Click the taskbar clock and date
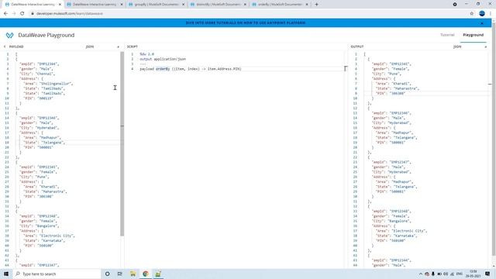 (474, 274)
